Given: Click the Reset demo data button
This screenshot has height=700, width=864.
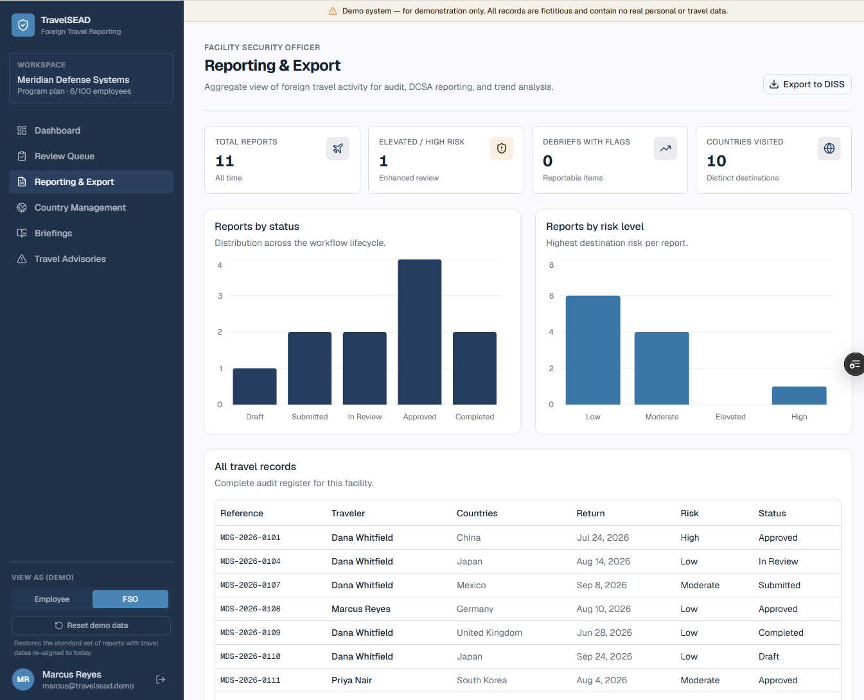Looking at the screenshot, I should 91,626.
